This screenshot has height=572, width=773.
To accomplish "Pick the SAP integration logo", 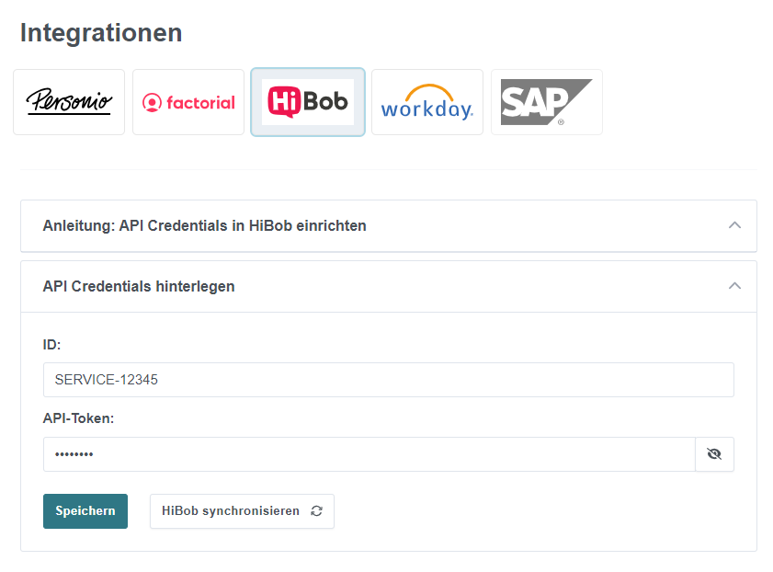I will tap(546, 102).
